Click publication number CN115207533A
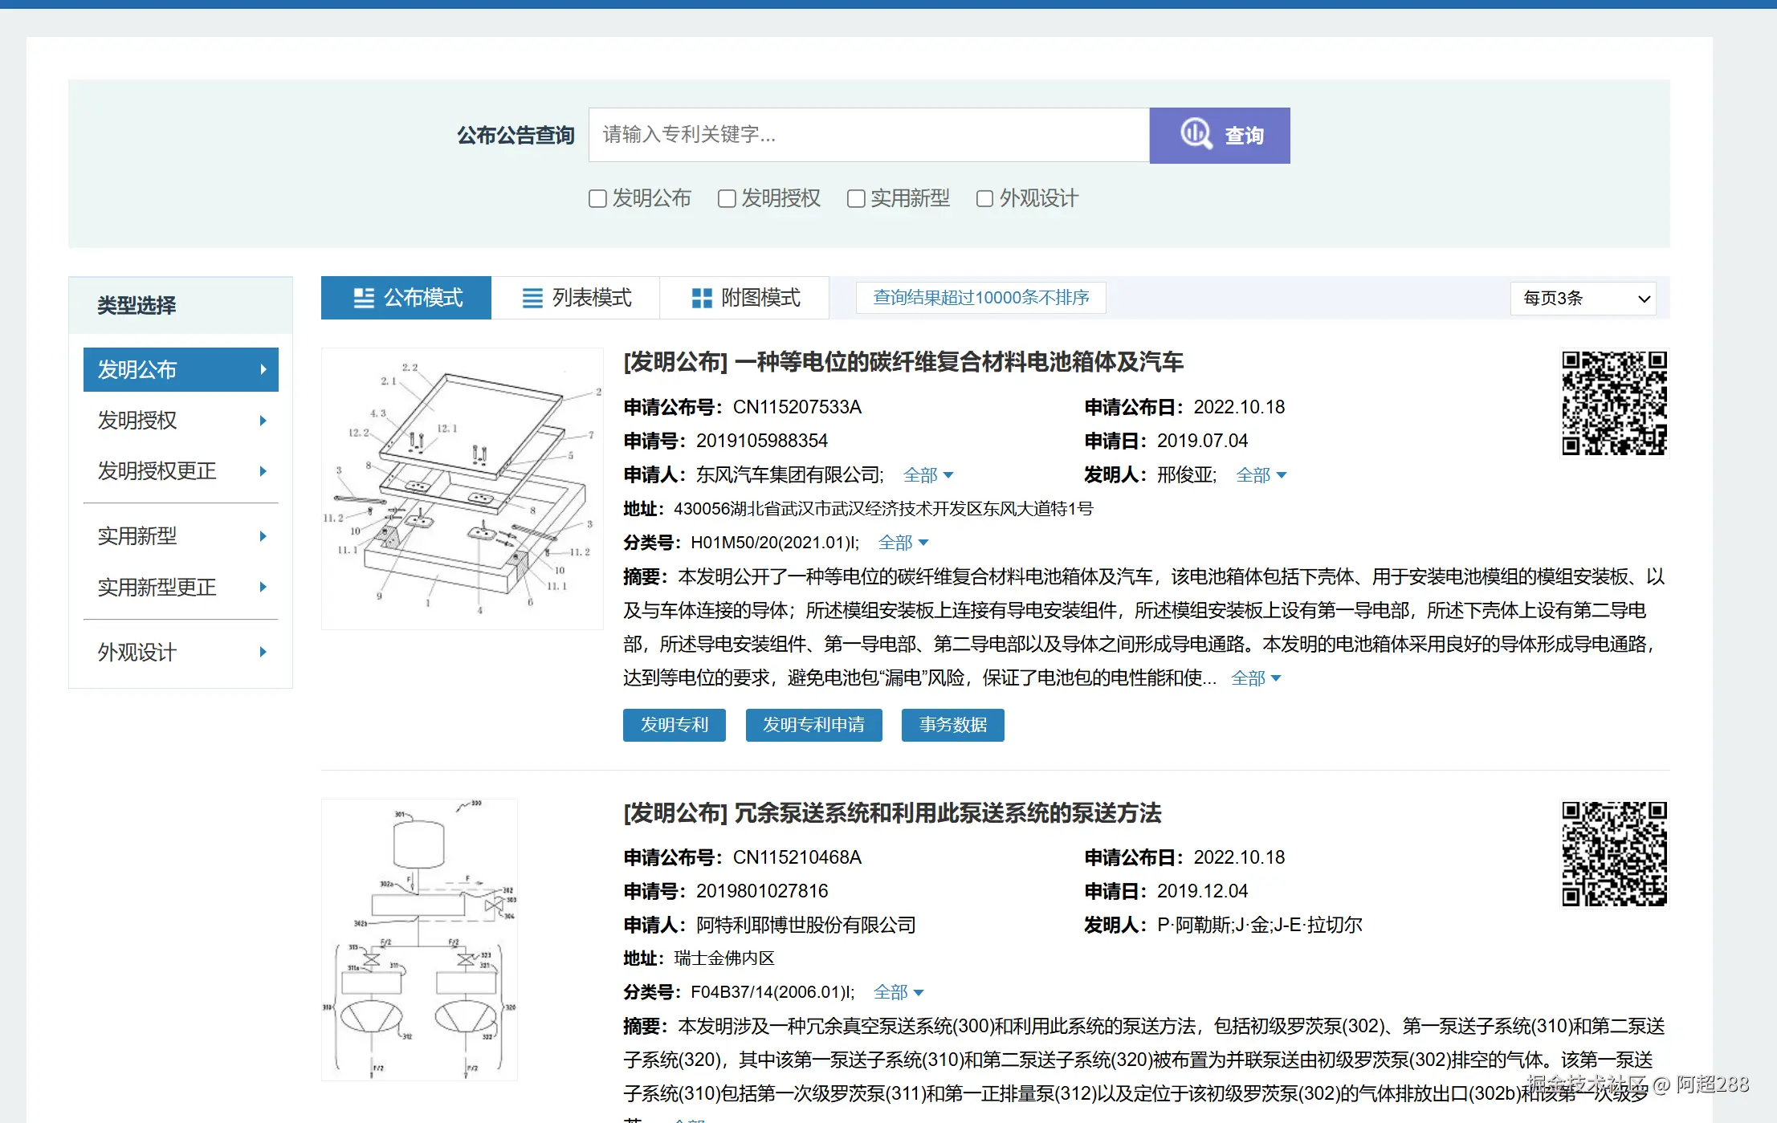Viewport: 1777px width, 1123px height. [x=797, y=407]
